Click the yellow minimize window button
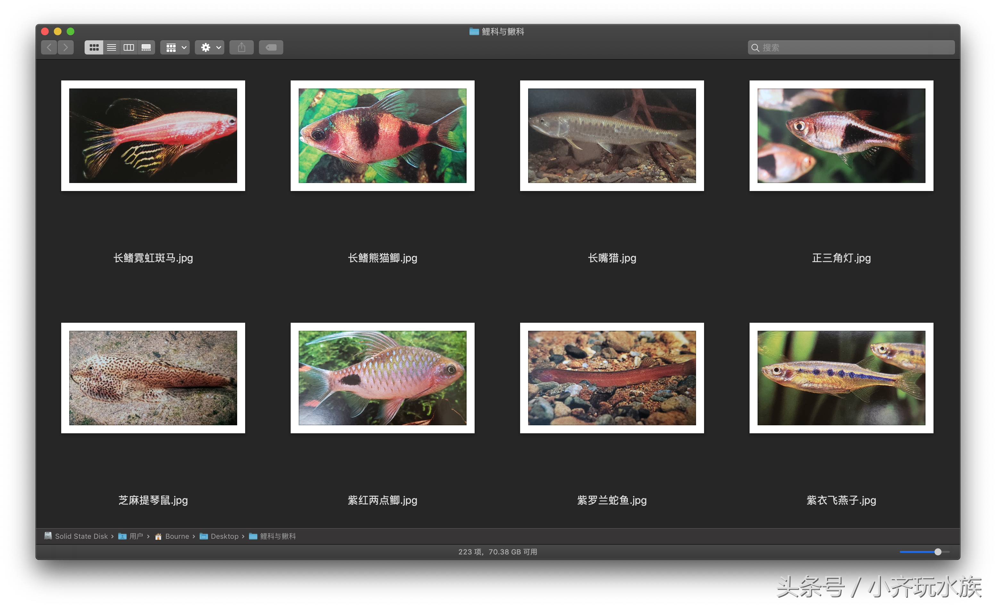Viewport: 996px width, 607px height. 58,31
